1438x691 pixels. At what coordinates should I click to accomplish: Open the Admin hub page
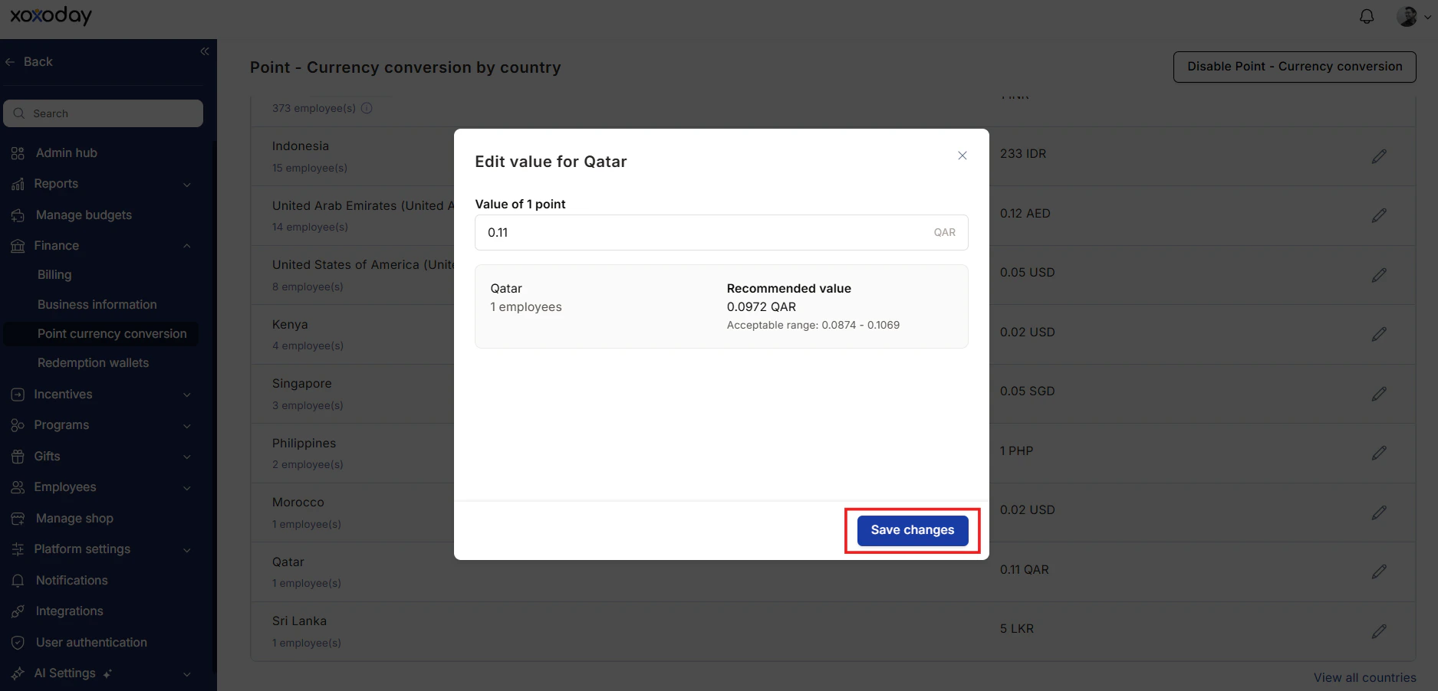(x=66, y=153)
